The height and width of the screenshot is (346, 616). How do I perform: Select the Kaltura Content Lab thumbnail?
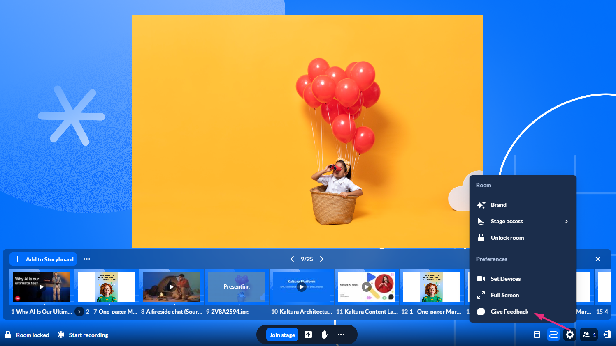point(367,287)
